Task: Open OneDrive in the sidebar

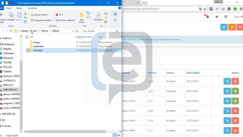Action: (6, 38)
